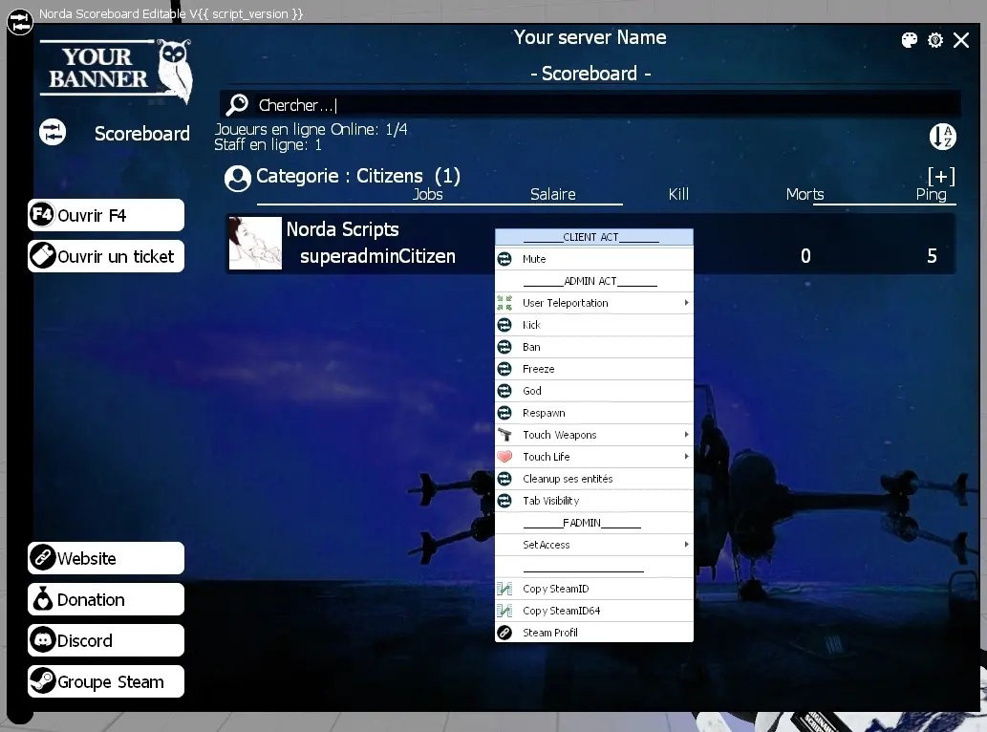This screenshot has width=987, height=732.
Task: Click the Citizens category user icon
Action: [x=237, y=178]
